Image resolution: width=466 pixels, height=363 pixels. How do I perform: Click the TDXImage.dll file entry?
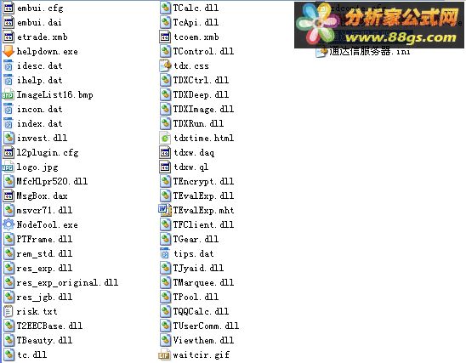(x=196, y=109)
